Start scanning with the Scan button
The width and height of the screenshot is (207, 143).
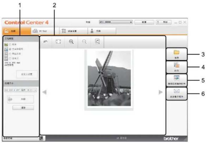click(21, 99)
